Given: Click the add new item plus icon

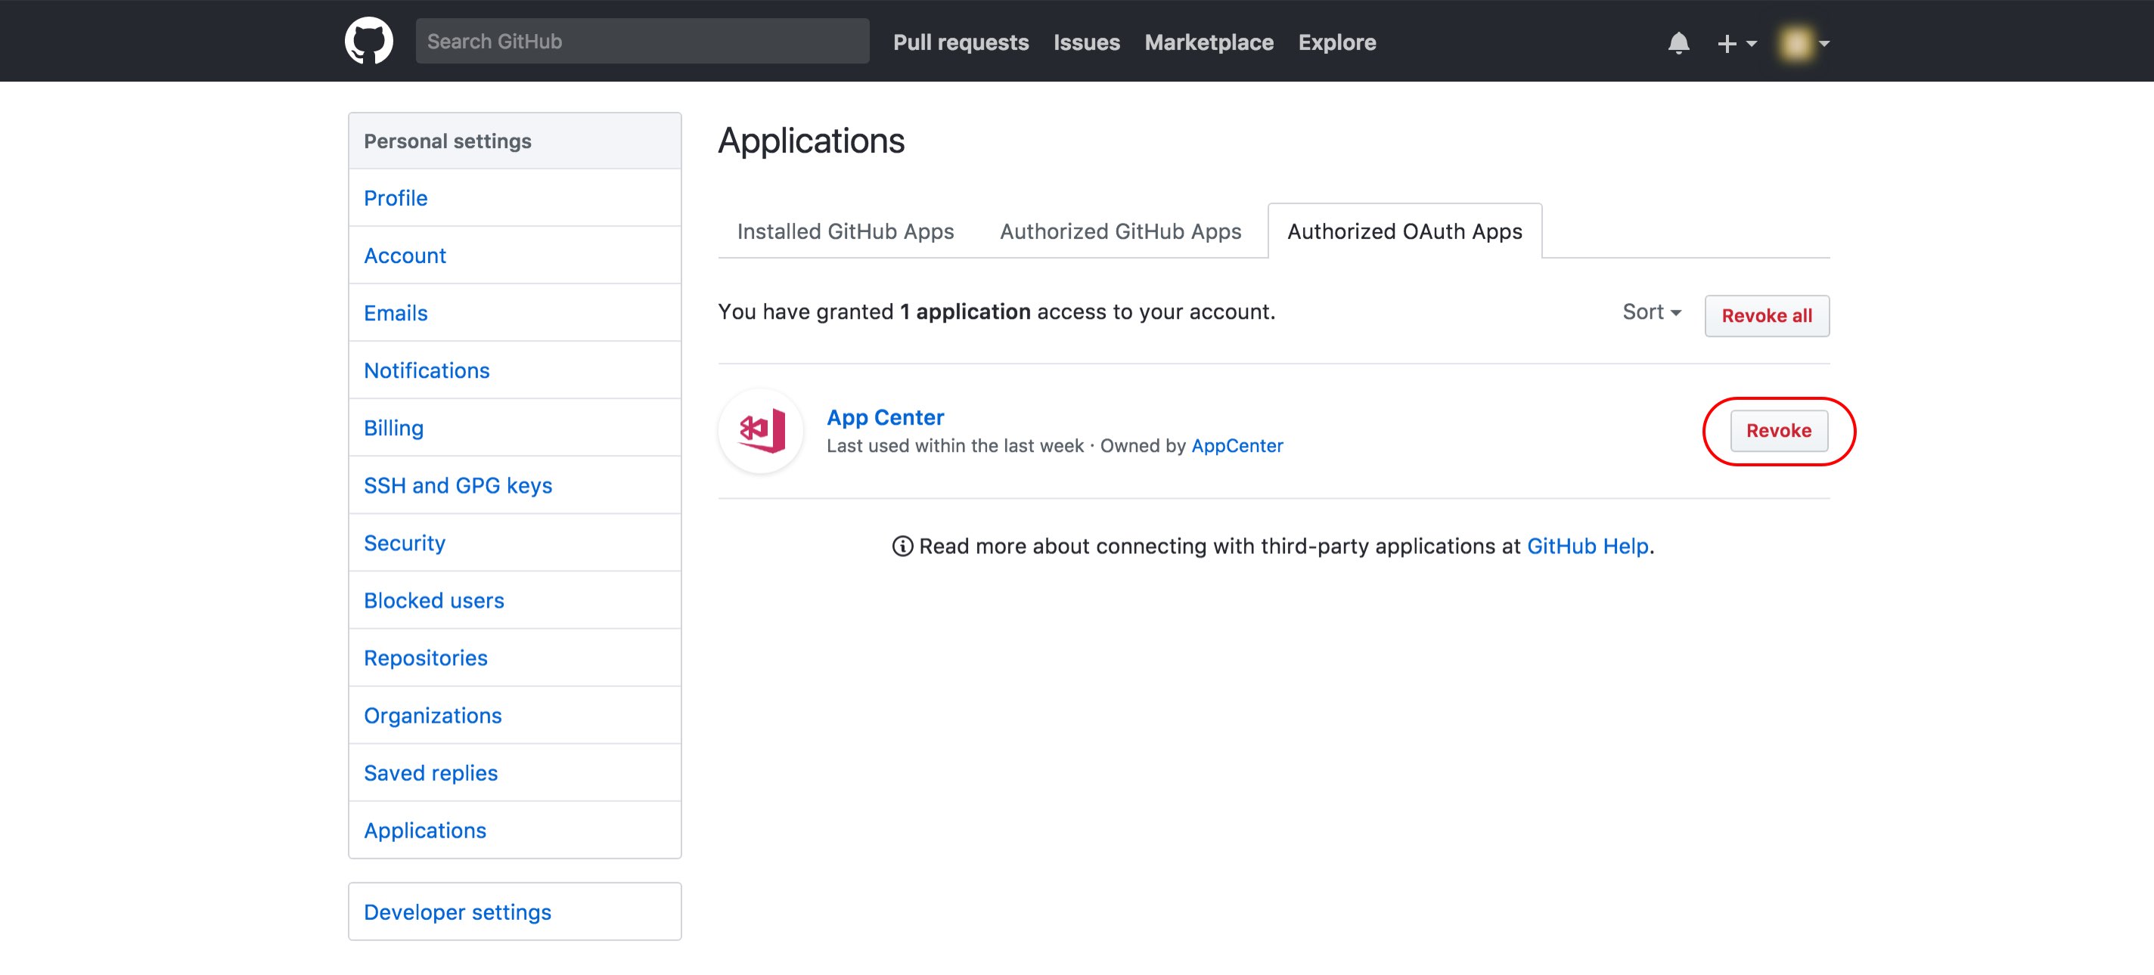Looking at the screenshot, I should tap(1728, 42).
